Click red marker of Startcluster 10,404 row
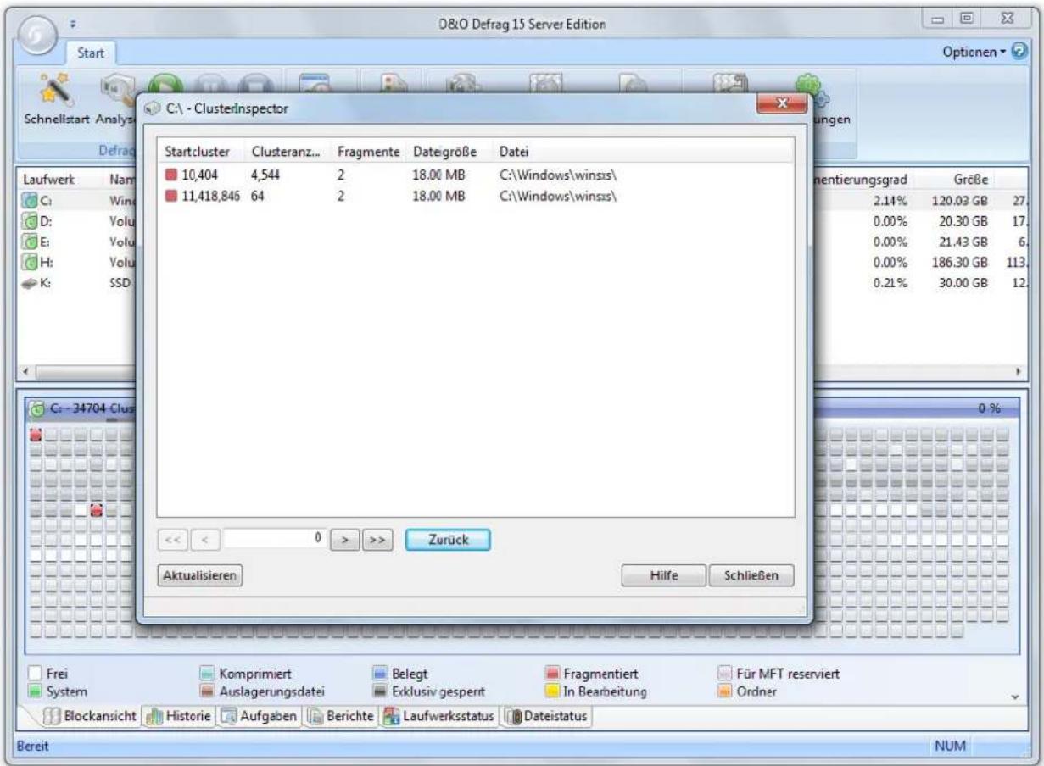 pyautogui.click(x=171, y=175)
